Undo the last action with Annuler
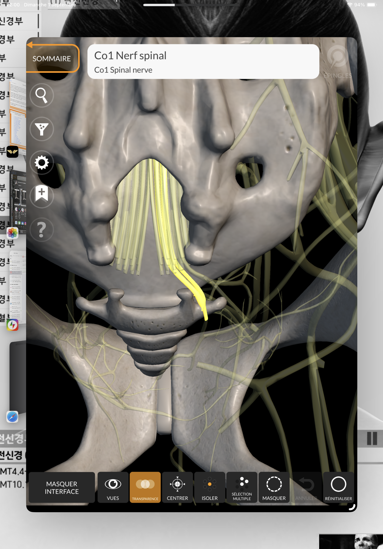Viewport: 383px width, 549px height. 306,488
